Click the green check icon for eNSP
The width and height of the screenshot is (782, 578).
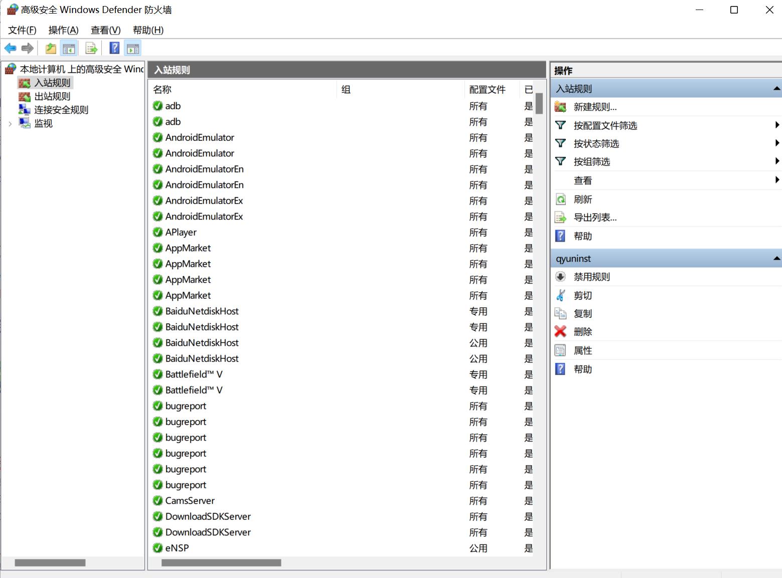coord(158,548)
